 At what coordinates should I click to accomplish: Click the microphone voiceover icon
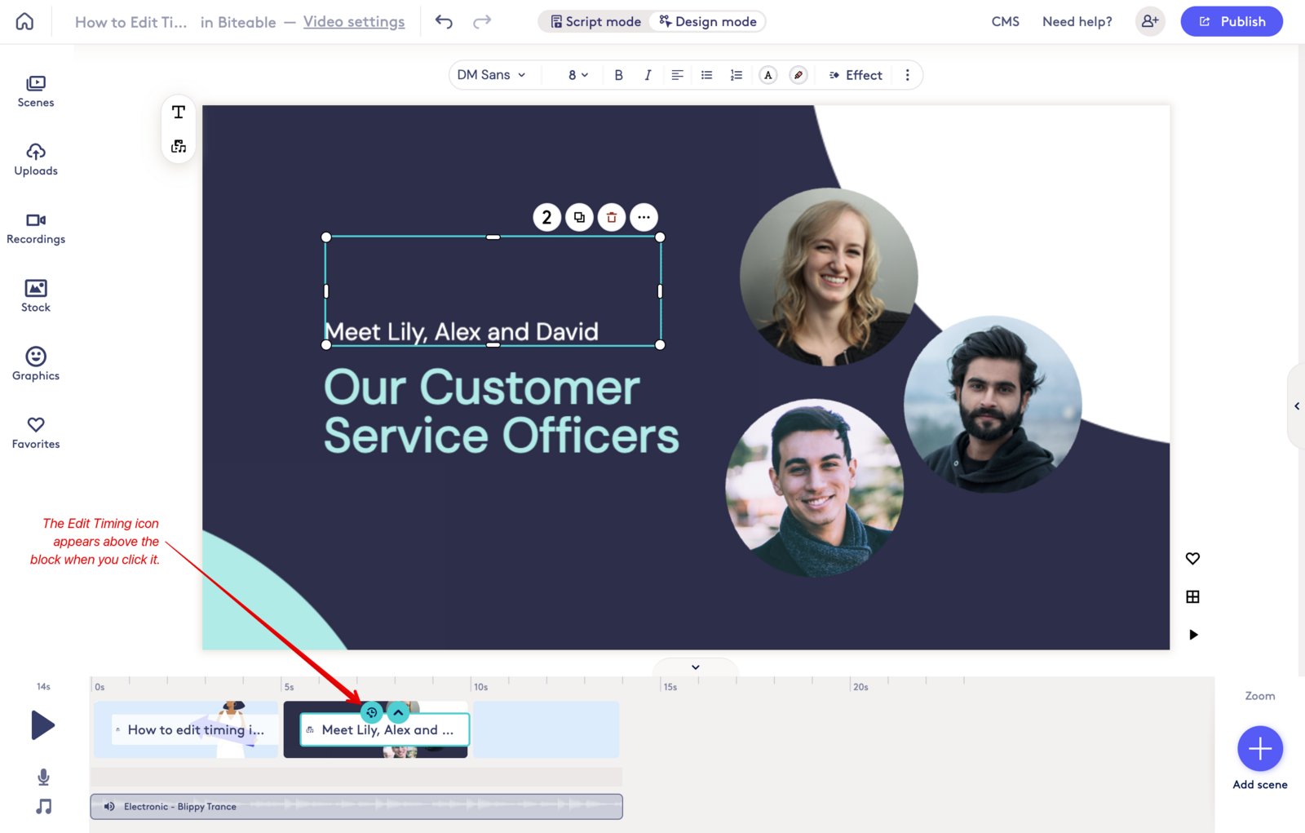[x=44, y=777]
